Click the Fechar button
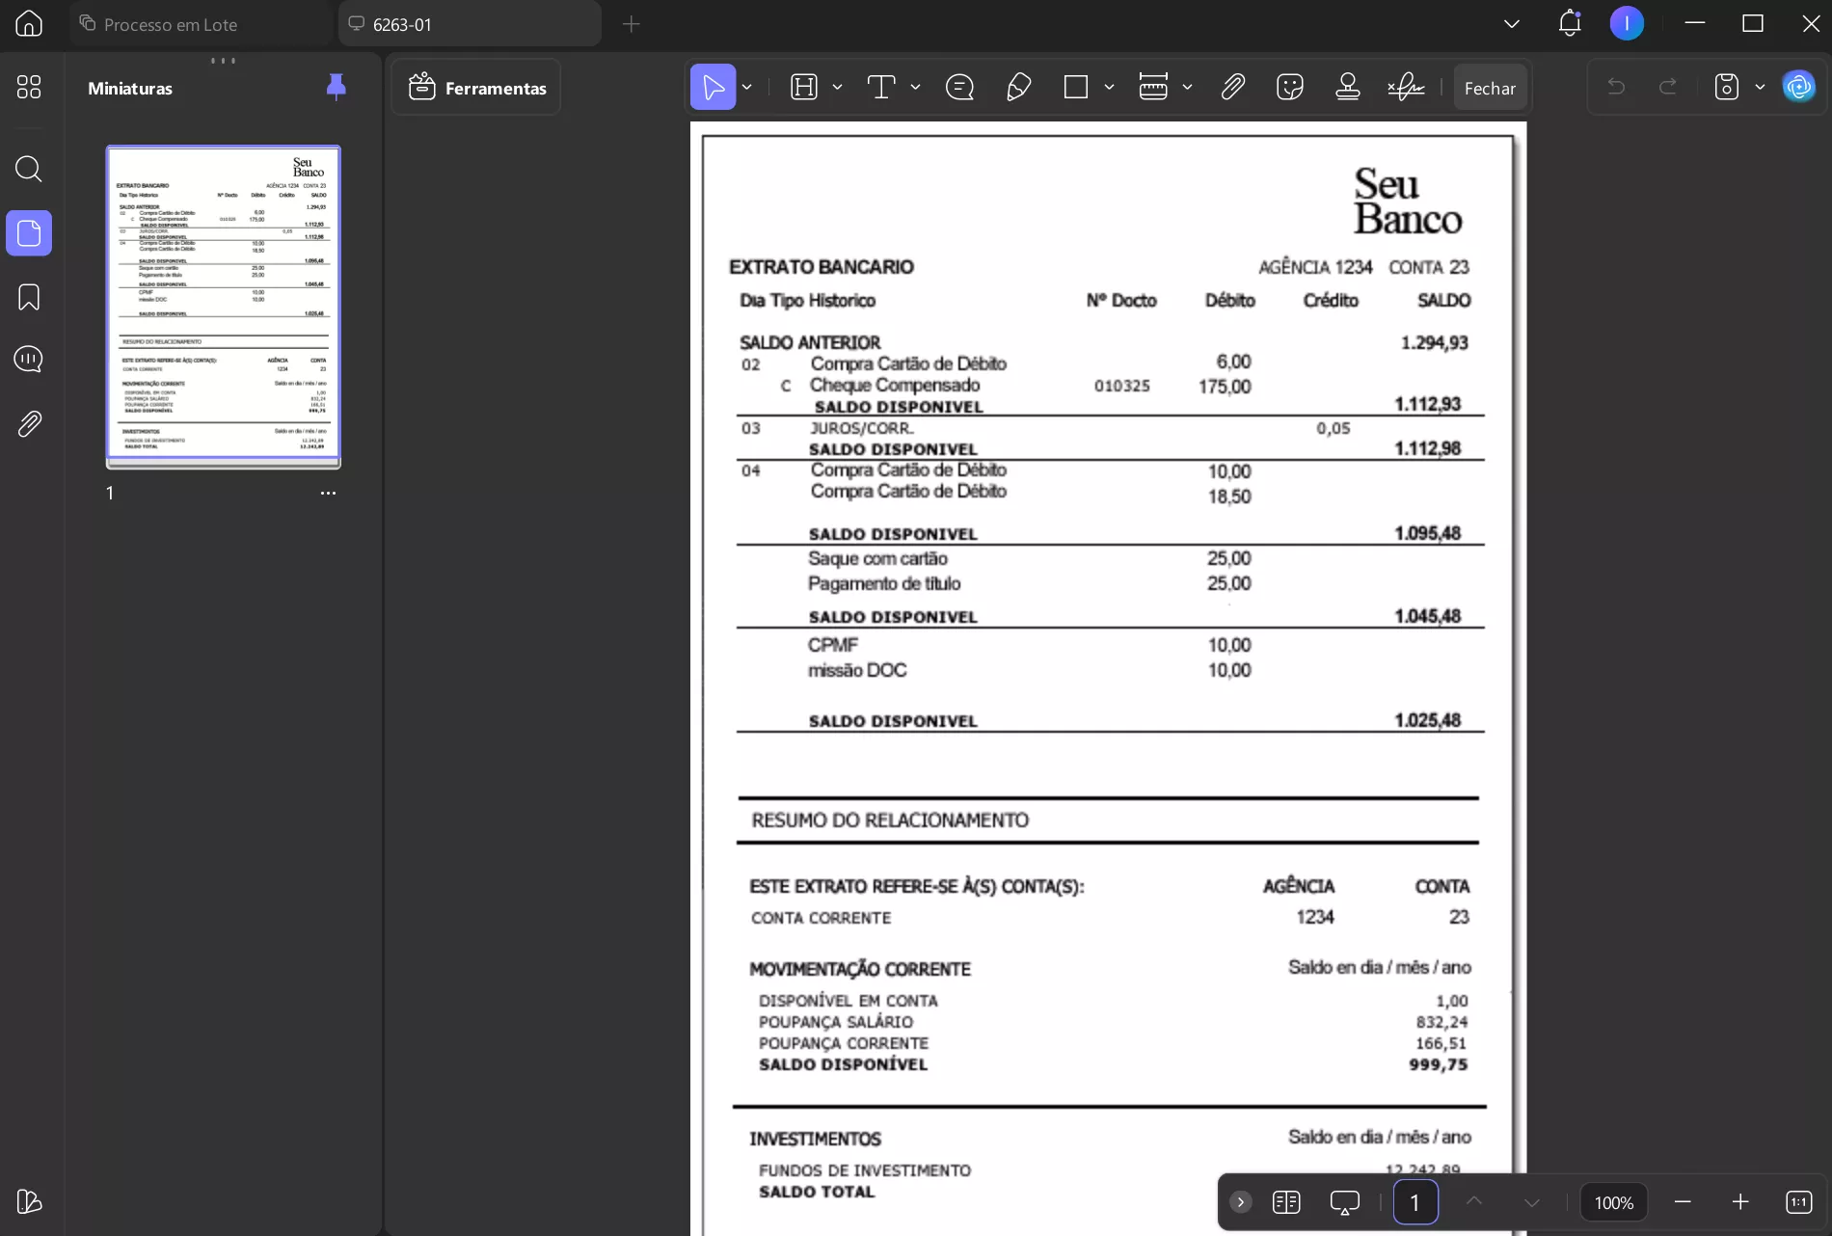Screen dimensions: 1832x1236 tap(1490, 87)
